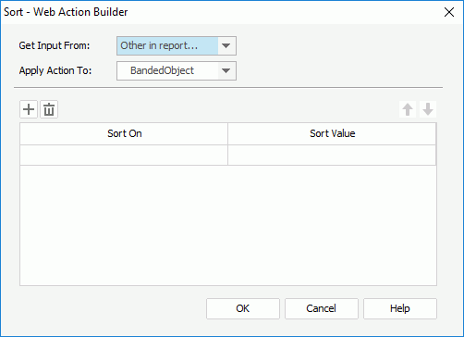Delete the selected sort row with trash icon

[x=49, y=109]
